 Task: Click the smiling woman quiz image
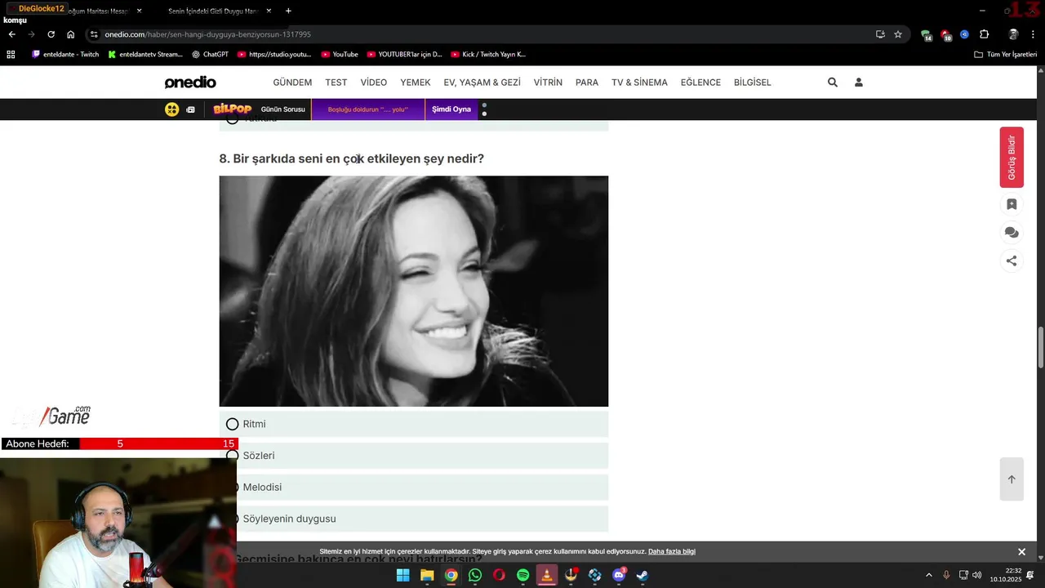tap(413, 291)
